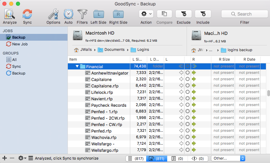Set the left-arrow direction for Lifelock.rfp

pyautogui.click(x=181, y=92)
